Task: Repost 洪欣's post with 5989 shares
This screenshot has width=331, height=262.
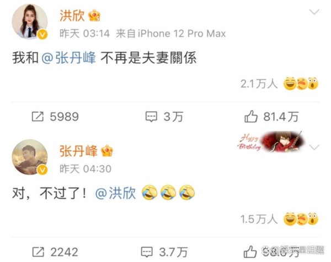Action: [x=55, y=117]
